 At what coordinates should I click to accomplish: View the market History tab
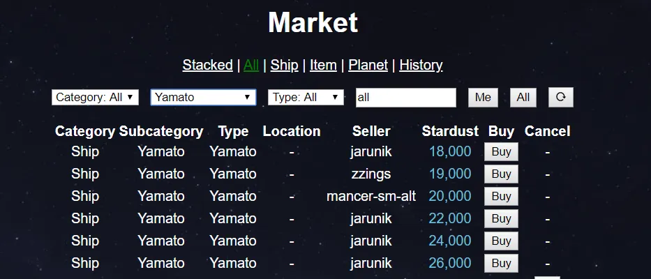[421, 65]
